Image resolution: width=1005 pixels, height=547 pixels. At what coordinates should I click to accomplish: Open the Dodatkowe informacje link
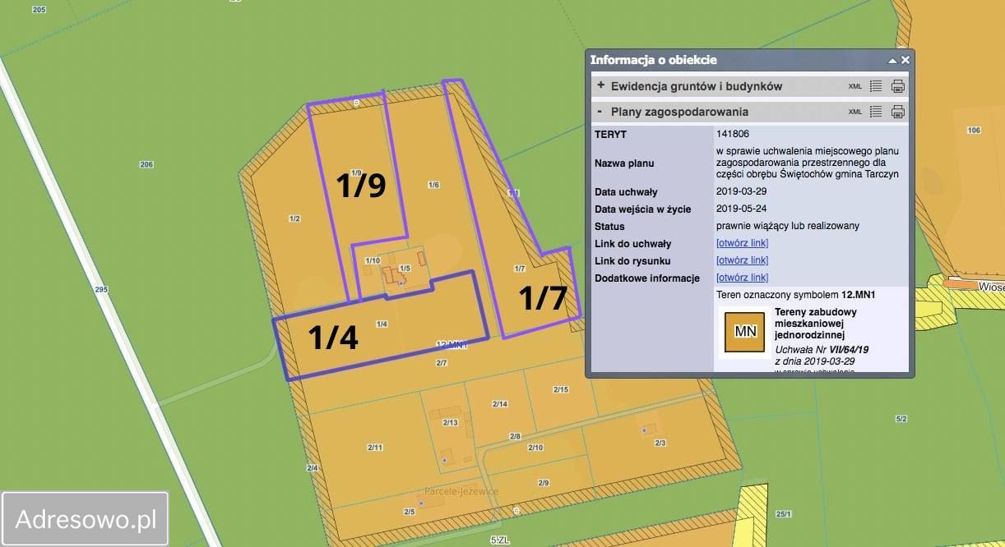[742, 278]
